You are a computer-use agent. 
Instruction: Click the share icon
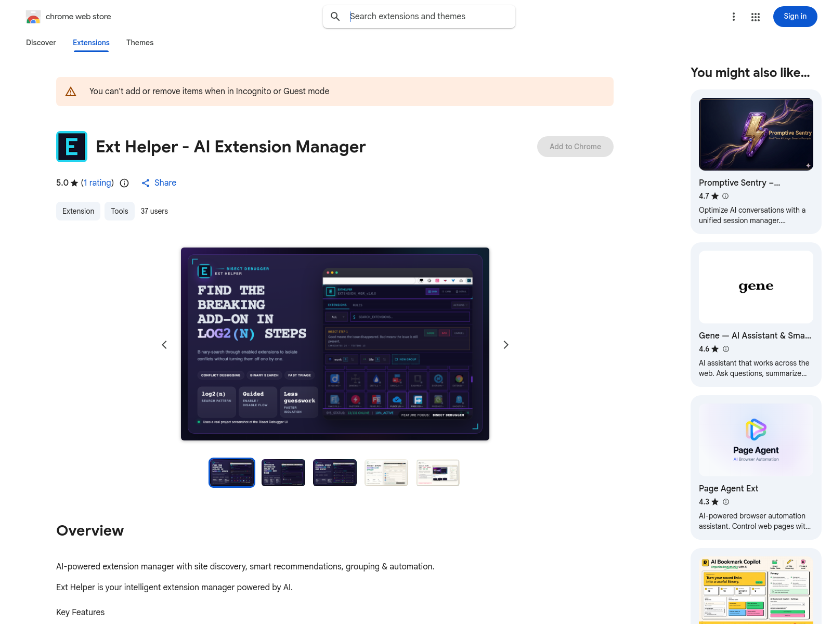146,183
